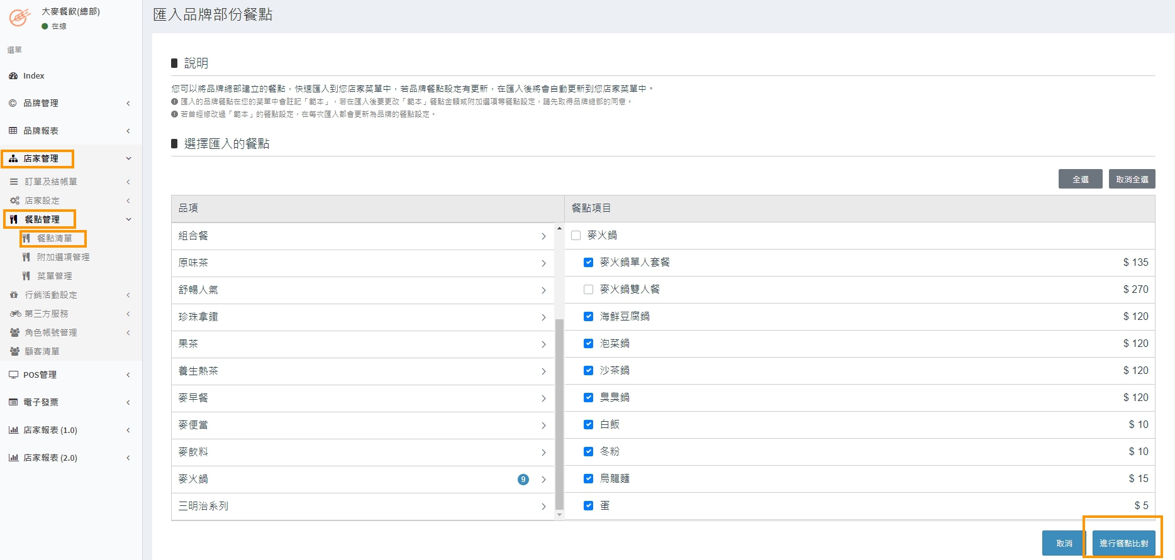Image resolution: width=1175 pixels, height=560 pixels.
Task: Click the bar chart icon beside 店家報表 (2.0)
Action: point(13,458)
